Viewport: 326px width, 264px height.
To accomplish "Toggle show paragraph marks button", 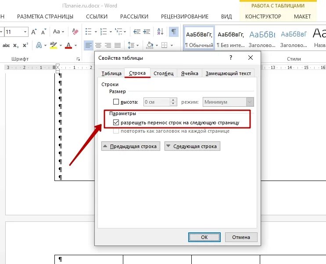I will [x=174, y=32].
